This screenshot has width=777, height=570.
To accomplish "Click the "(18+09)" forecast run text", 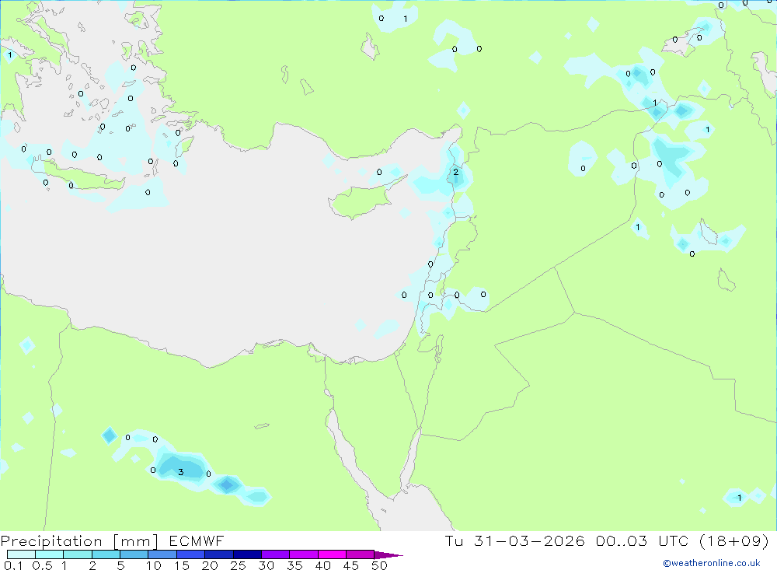I will point(734,540).
